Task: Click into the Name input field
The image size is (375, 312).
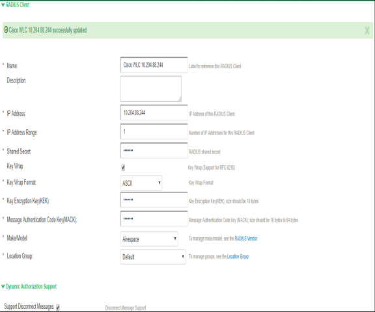Action: [154, 65]
